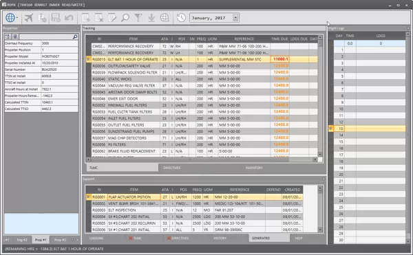This screenshot has height=255, width=413.
Task: Switch to the INVENTORY tab
Action: click(x=254, y=168)
